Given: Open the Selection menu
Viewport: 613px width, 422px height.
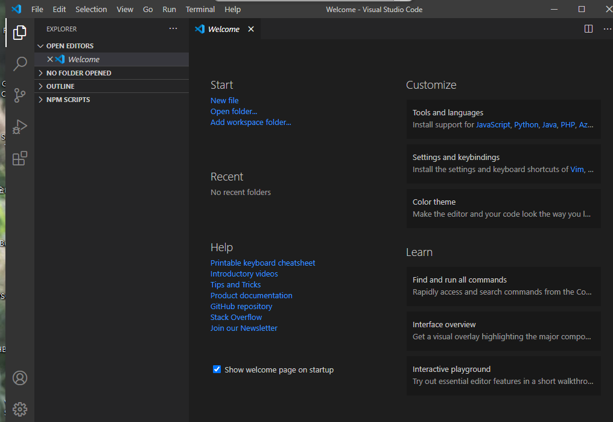Looking at the screenshot, I should pos(91,10).
